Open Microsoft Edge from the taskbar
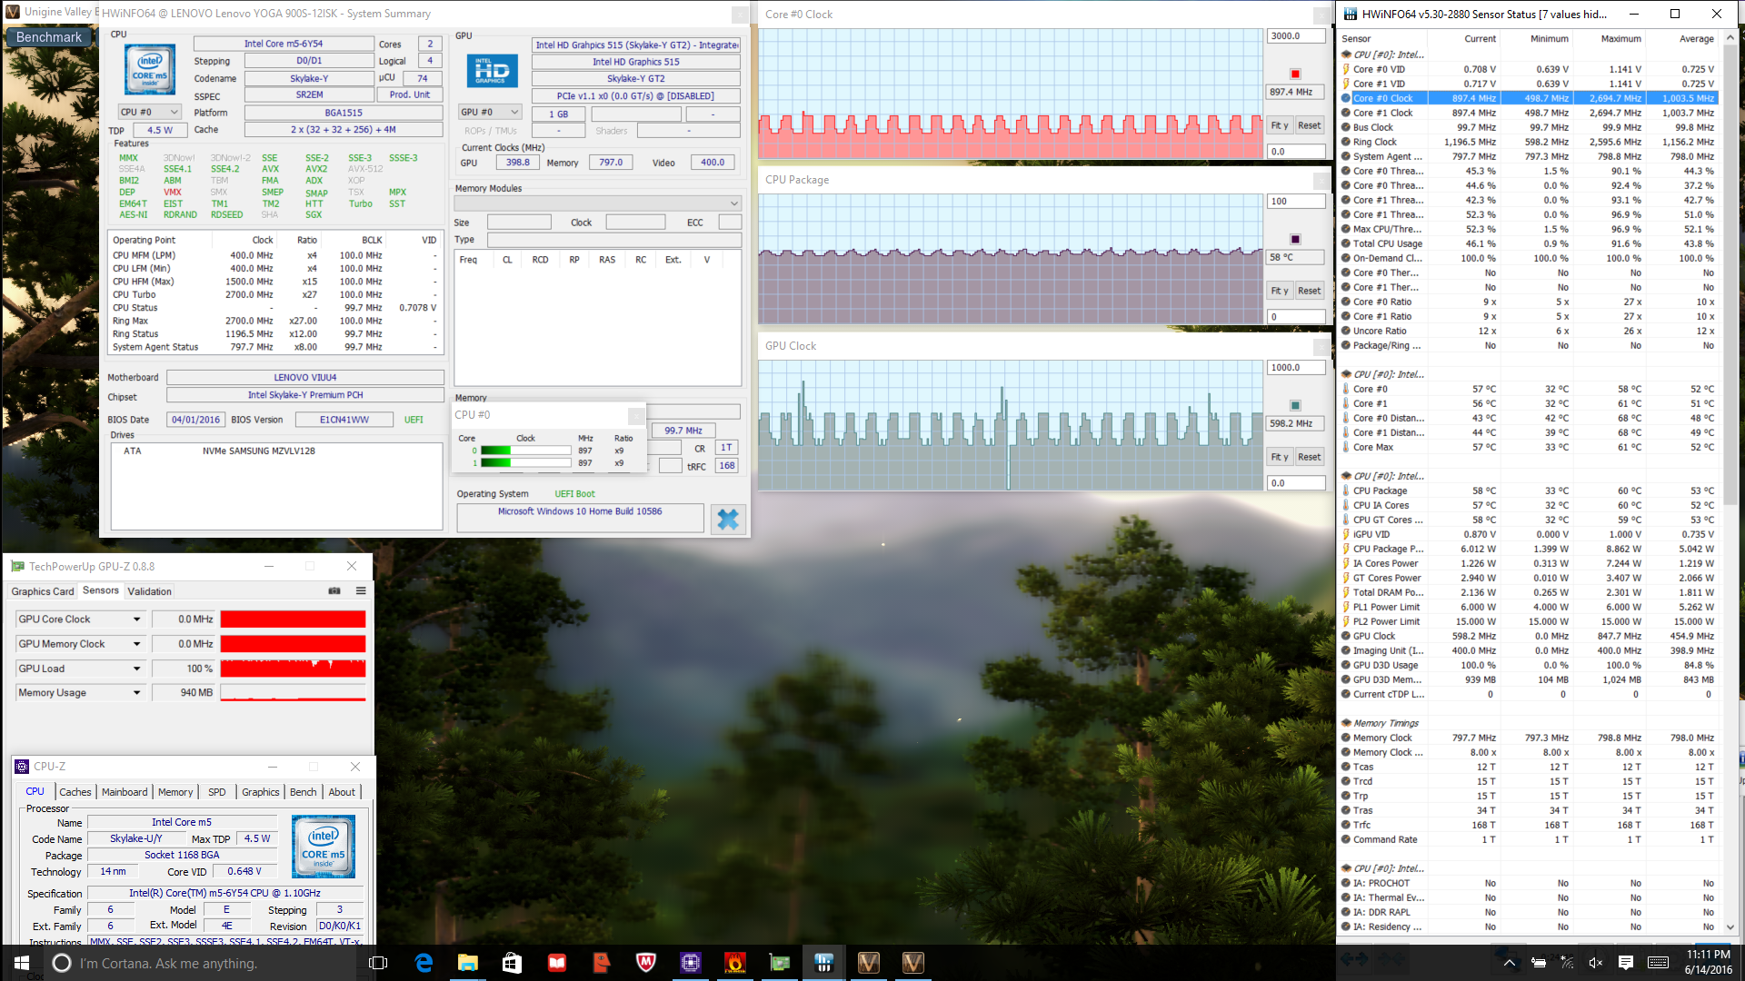Viewport: 1745px width, 981px height. pyautogui.click(x=424, y=963)
